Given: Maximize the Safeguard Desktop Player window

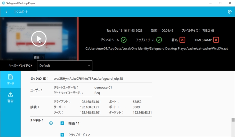Looking at the screenshot, I should click(220, 3).
